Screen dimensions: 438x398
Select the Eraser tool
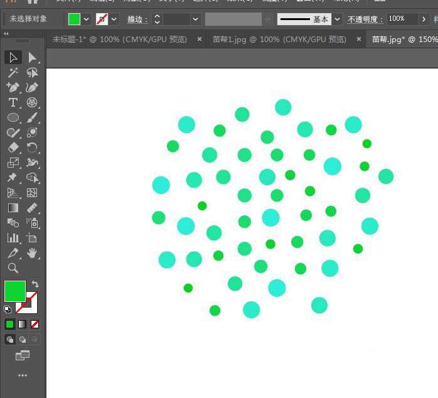pos(13,148)
